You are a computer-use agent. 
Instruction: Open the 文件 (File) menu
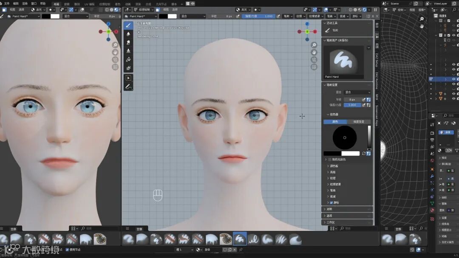click(x=6, y=3)
